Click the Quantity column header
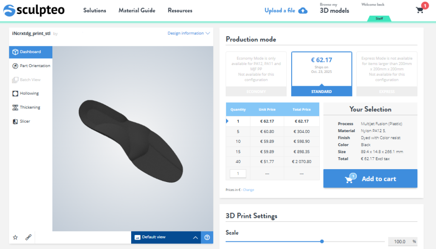This screenshot has height=249, width=436. coord(238,109)
